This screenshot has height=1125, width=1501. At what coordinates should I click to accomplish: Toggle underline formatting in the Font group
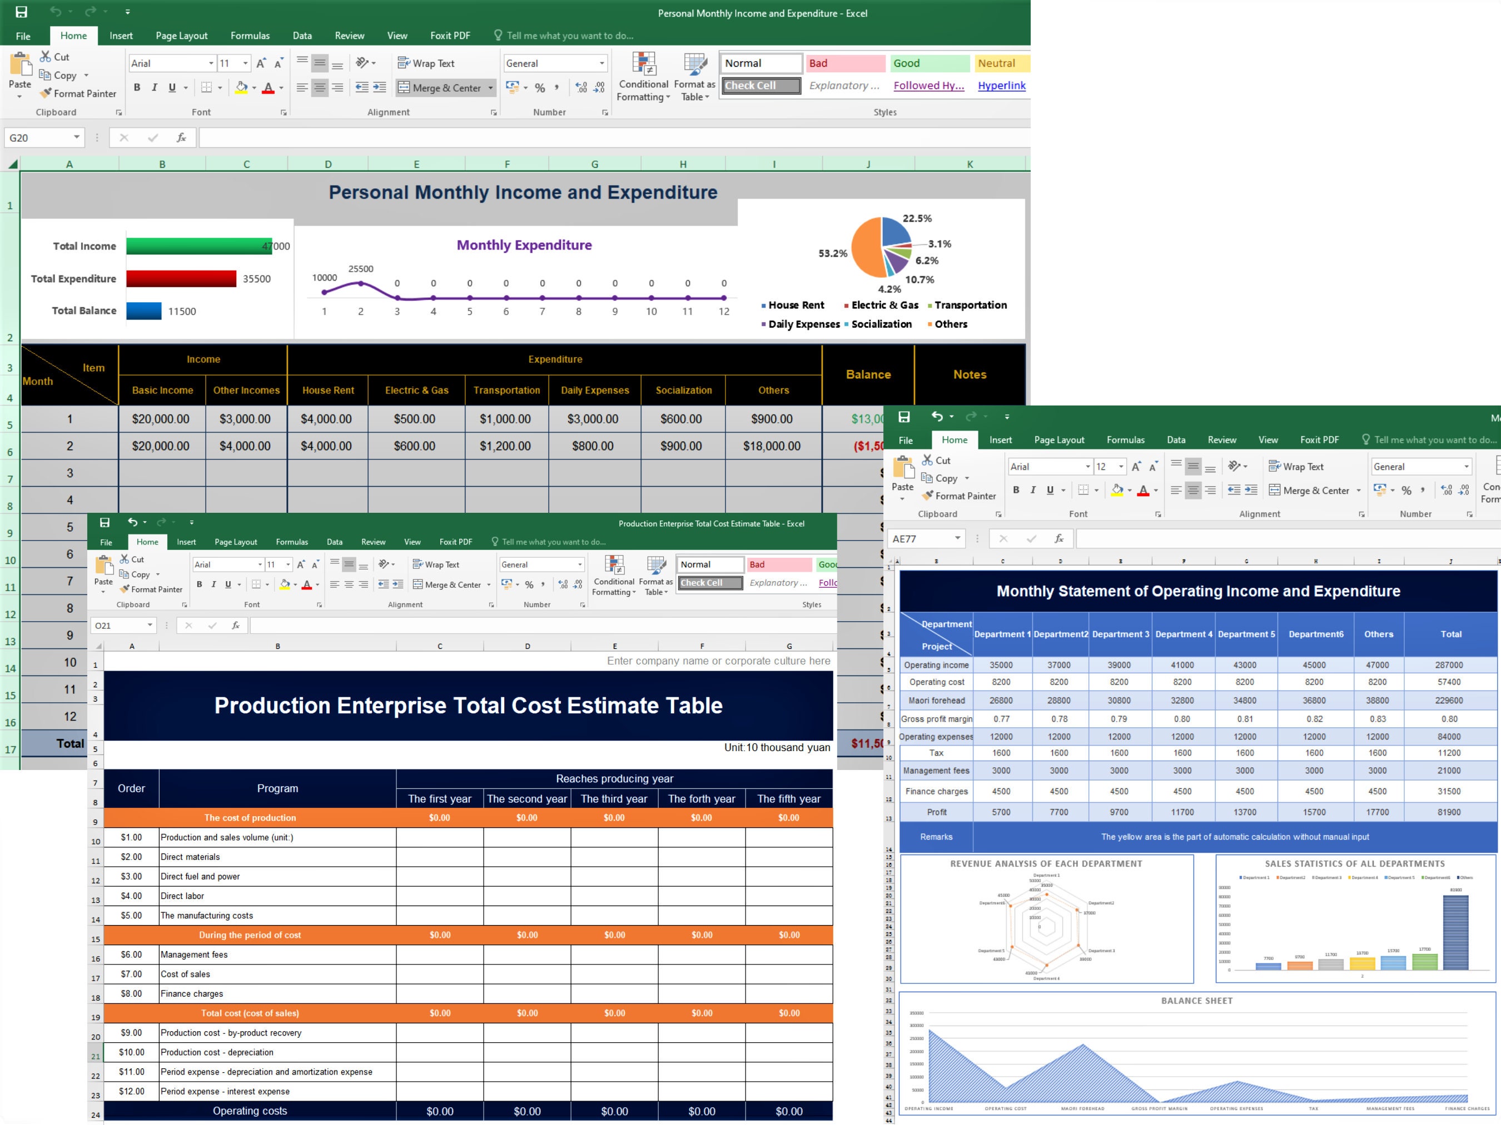(171, 87)
